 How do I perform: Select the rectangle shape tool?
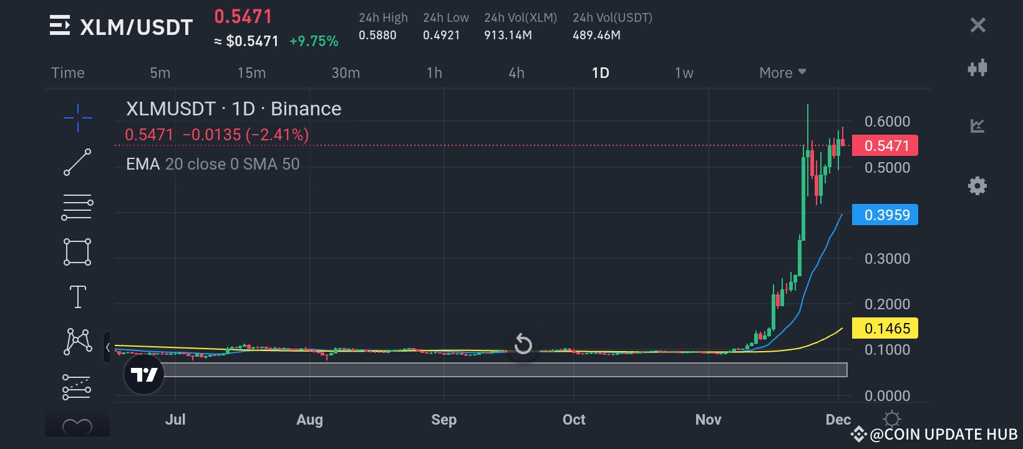tap(77, 252)
